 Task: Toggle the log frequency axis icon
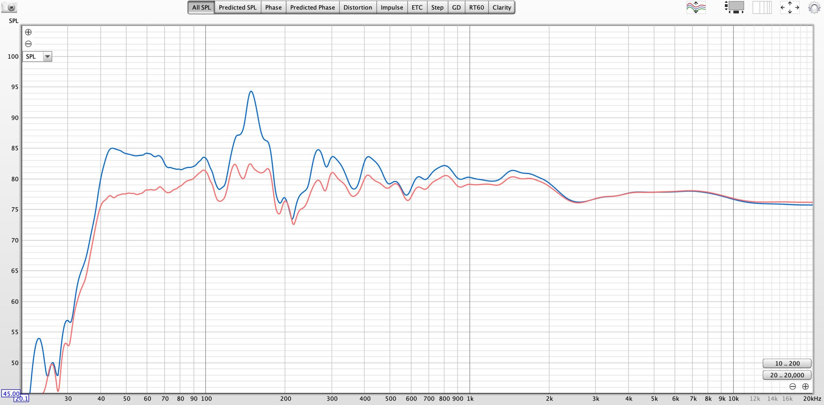pyautogui.click(x=762, y=7)
